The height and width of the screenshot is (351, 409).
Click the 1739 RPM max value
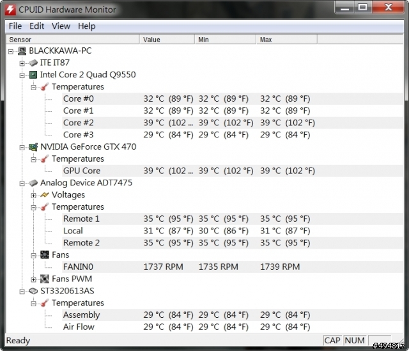pos(280,267)
